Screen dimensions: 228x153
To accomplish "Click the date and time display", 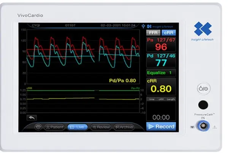I will click(x=118, y=25).
